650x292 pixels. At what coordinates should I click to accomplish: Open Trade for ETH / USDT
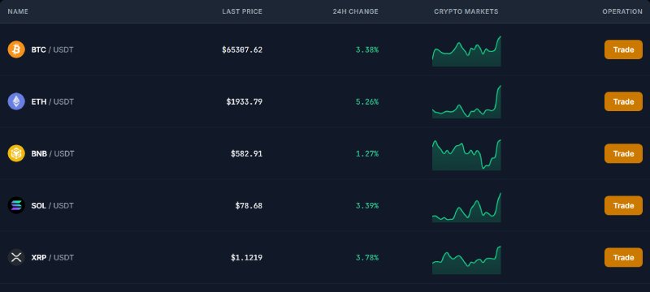623,101
